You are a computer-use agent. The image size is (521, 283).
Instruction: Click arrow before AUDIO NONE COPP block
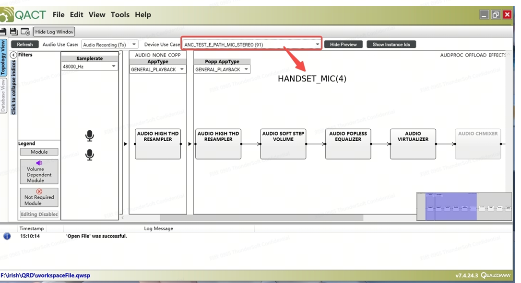tap(126, 144)
